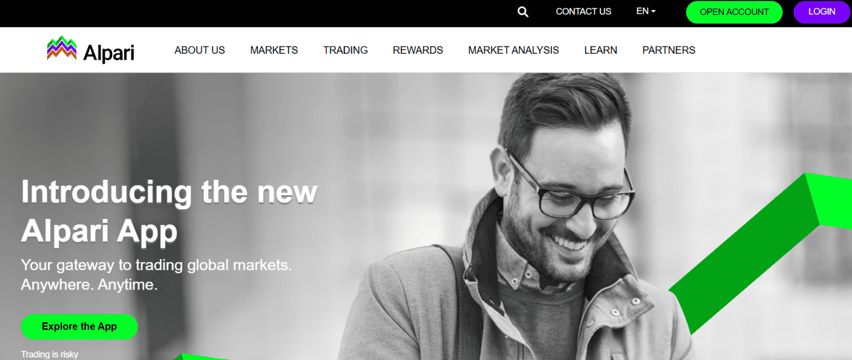Open the Rewards menu
852x360 pixels.
(418, 50)
